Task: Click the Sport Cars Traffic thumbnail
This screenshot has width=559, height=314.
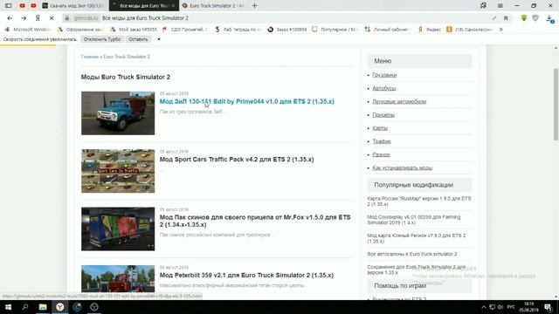Action: point(118,171)
